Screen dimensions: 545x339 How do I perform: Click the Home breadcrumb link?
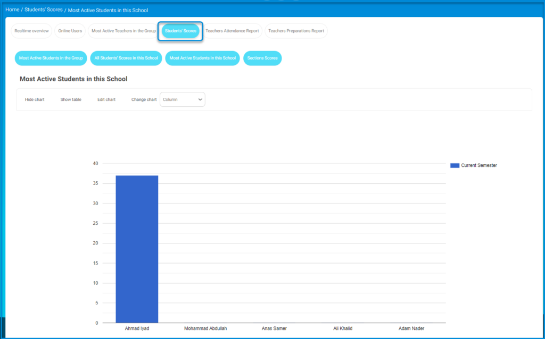click(12, 10)
